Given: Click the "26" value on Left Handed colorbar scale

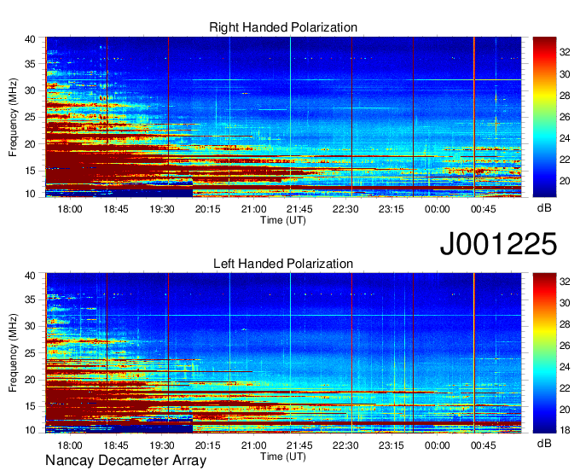Looking at the screenshot, I should point(565,346).
